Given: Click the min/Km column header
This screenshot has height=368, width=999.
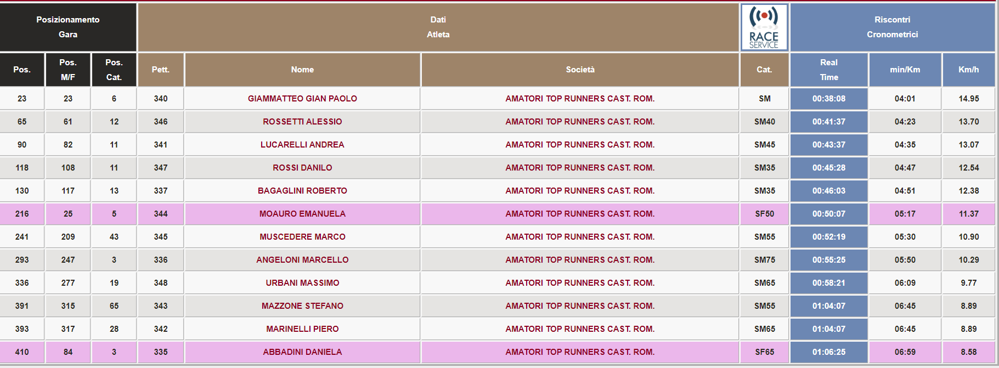Looking at the screenshot, I should [x=905, y=70].
